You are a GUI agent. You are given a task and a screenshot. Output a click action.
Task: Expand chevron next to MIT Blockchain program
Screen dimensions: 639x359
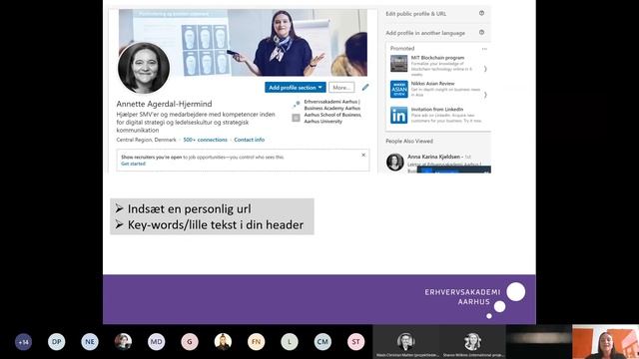tap(485, 69)
